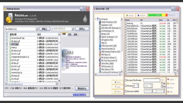Image resolution: width=183 pixels, height=103 pixels.
Task: Click the Thumbnail smiley icon
Action: [x=168, y=84]
